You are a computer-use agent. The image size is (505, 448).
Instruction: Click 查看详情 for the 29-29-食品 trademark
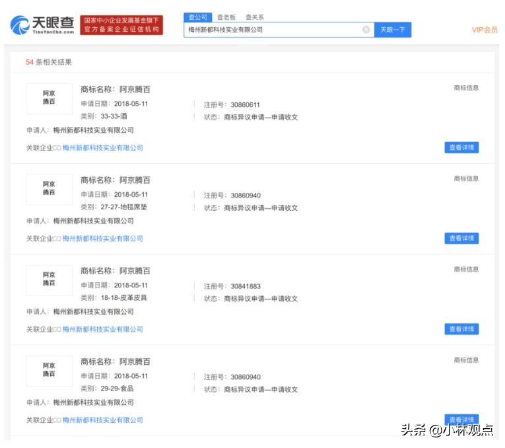coord(461,420)
